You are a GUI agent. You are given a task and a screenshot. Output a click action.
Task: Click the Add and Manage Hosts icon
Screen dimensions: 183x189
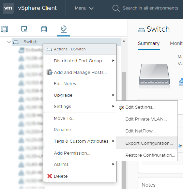(x=49, y=72)
